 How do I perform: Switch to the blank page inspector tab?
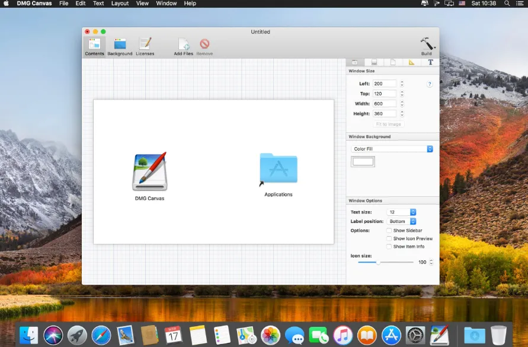point(393,62)
